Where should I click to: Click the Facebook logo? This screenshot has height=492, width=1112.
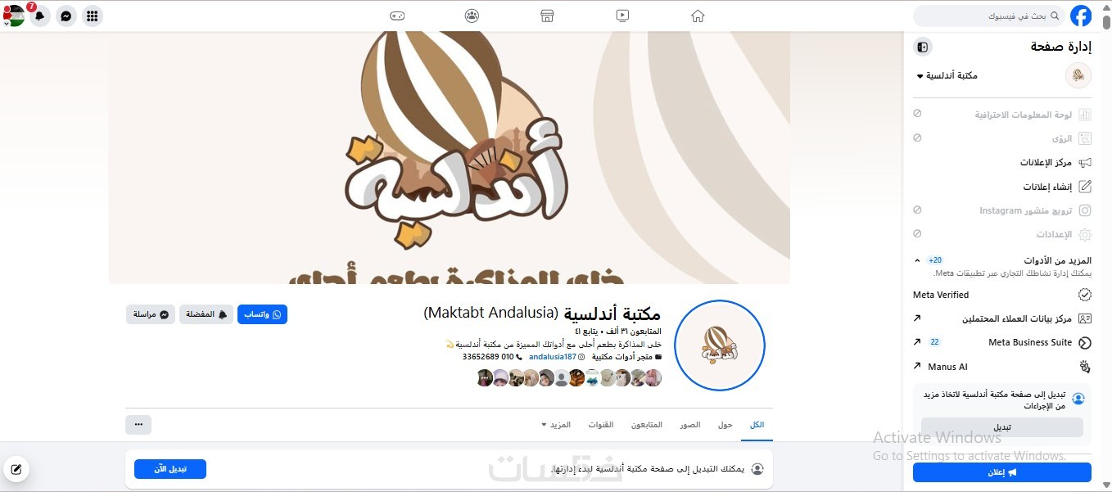pyautogui.click(x=1081, y=16)
